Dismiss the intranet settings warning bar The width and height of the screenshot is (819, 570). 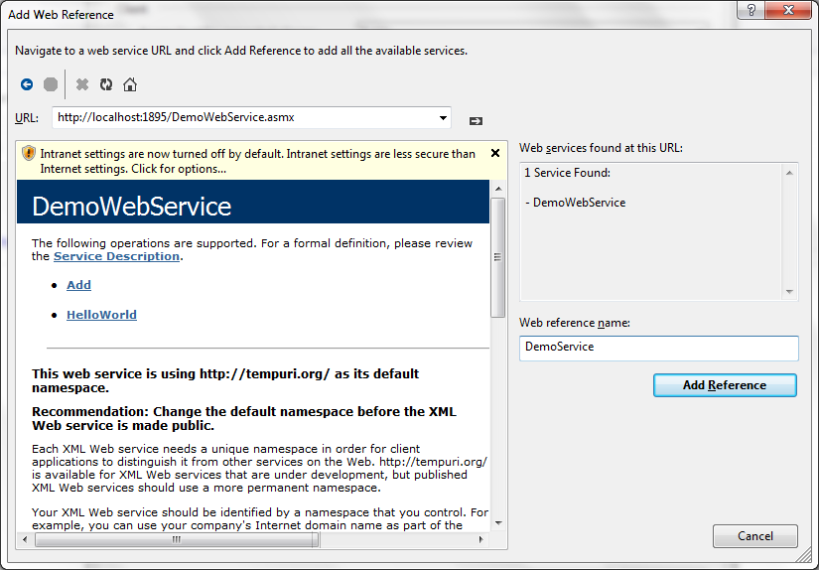(x=494, y=154)
